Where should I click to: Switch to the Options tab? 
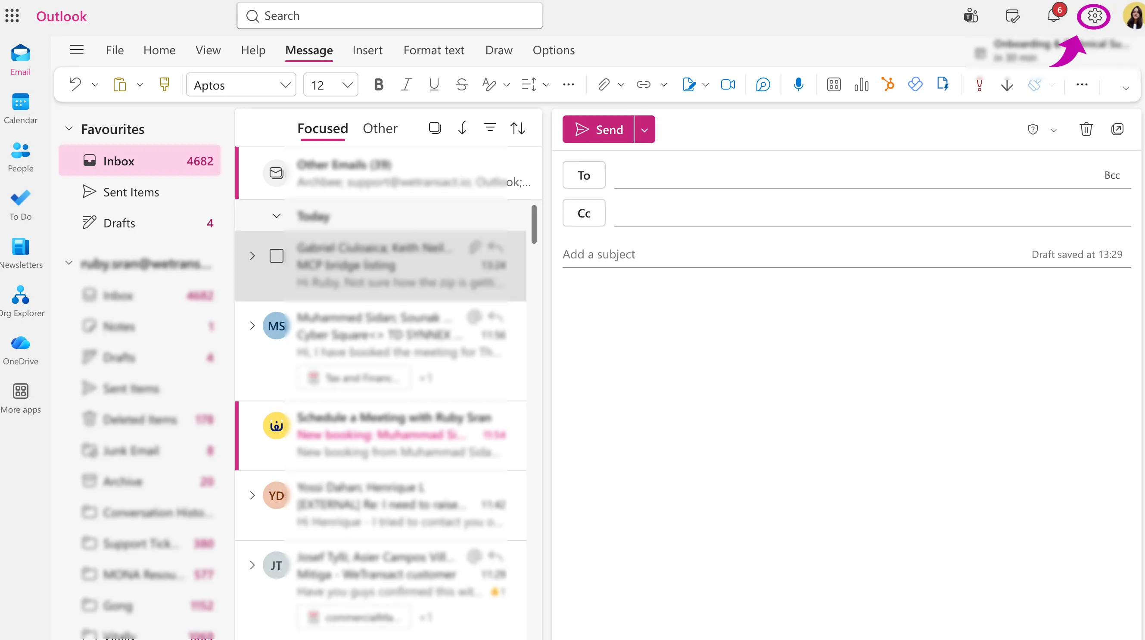coord(554,50)
